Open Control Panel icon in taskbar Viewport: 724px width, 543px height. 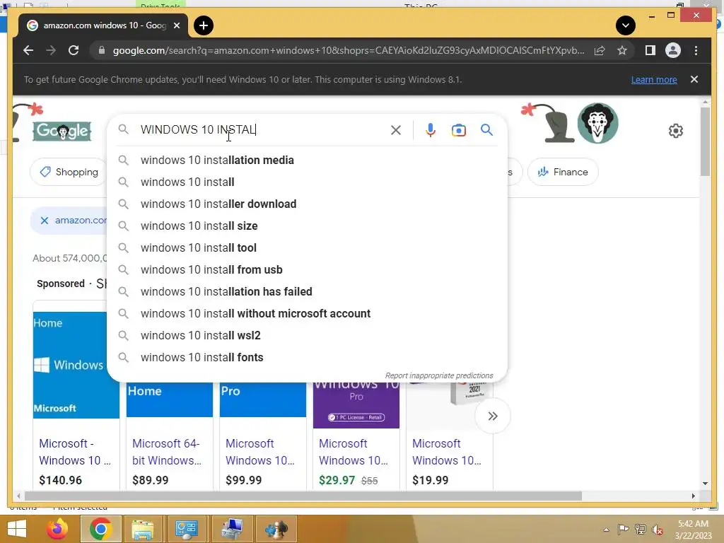(x=187, y=529)
